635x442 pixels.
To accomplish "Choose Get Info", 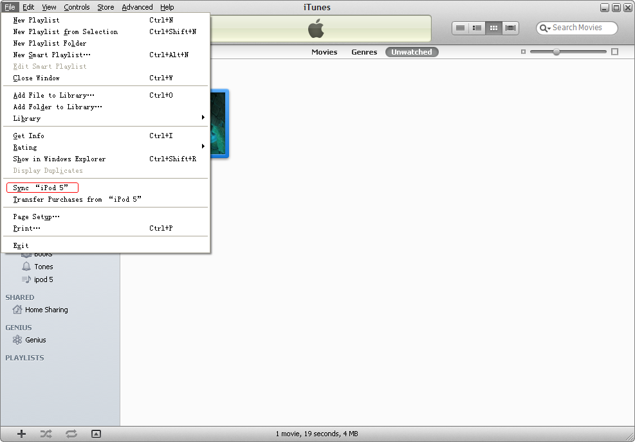I will (106, 136).
